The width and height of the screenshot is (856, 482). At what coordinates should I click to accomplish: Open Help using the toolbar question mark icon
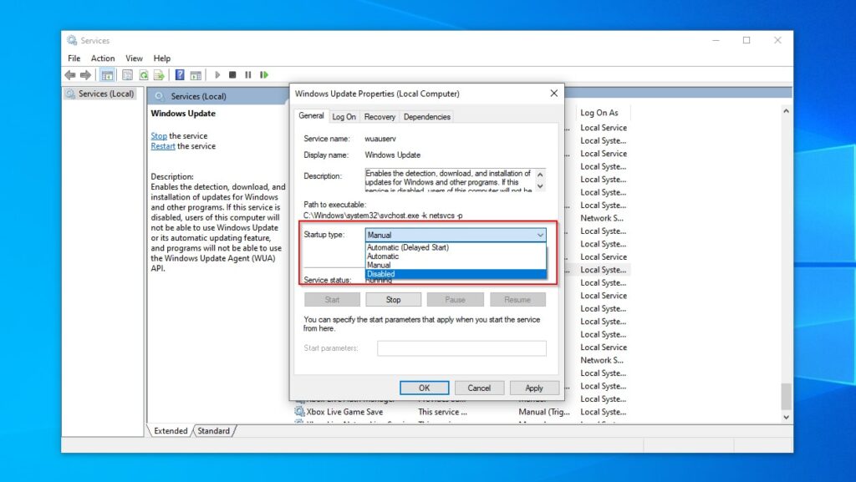(181, 74)
